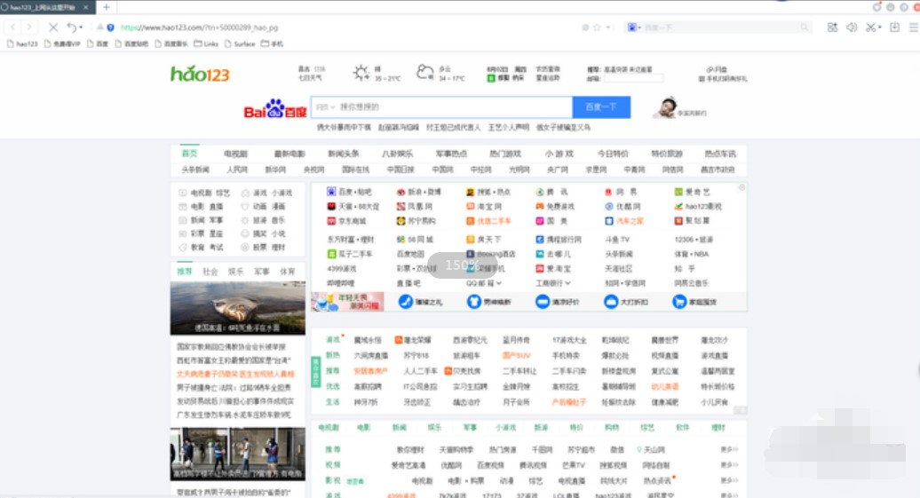The height and width of the screenshot is (498, 920).
Task: Open a new browser tab
Action: 106,7
